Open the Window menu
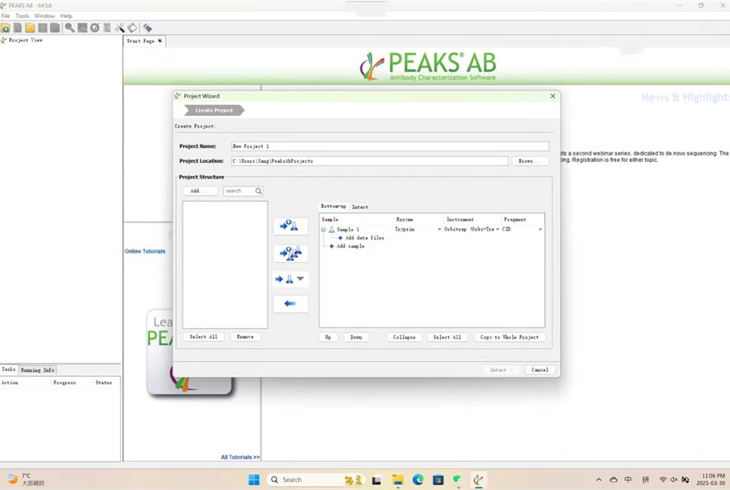Screen dimensions: 730x490 45,16
